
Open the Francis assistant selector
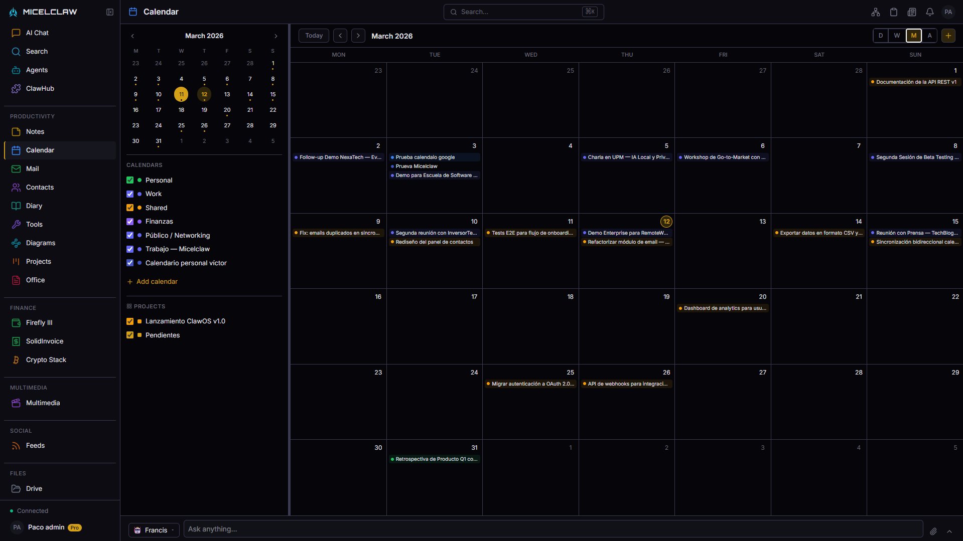coord(154,529)
